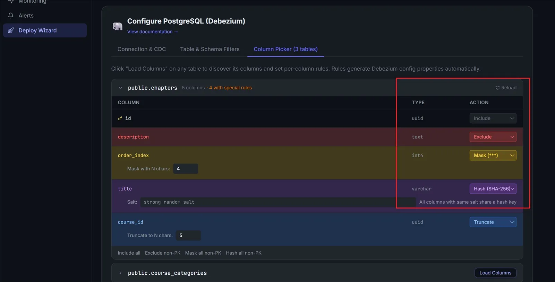Click the title column name

125,189
